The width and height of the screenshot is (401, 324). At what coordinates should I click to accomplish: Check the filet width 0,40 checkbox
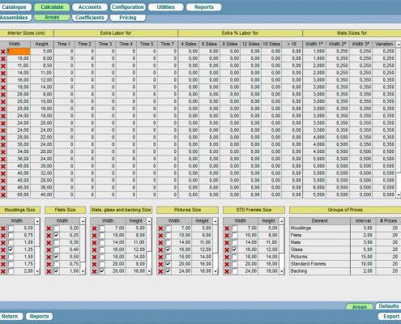tap(56, 249)
